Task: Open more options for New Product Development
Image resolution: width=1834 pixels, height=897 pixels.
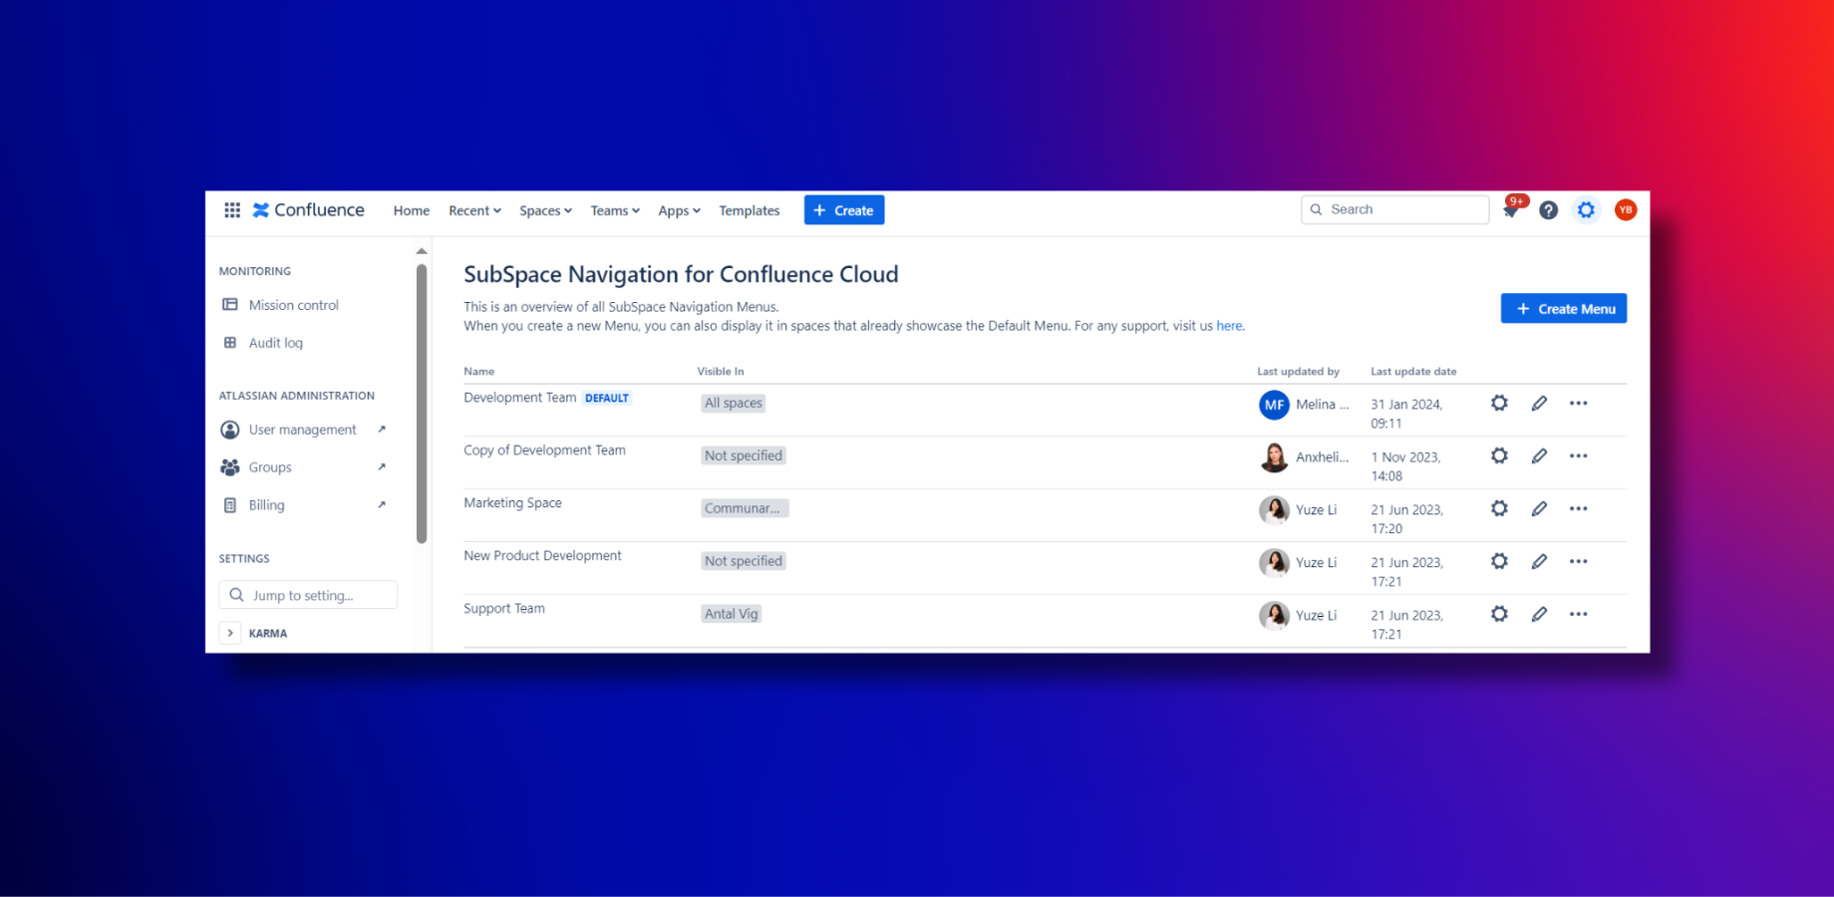Action: [x=1579, y=562]
